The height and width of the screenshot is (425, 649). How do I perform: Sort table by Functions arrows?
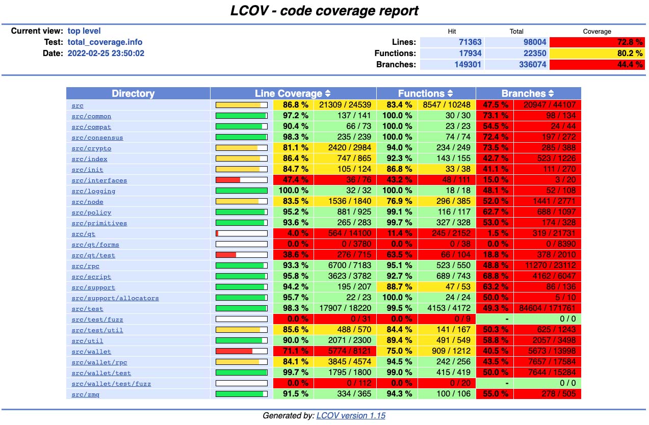[x=450, y=94]
